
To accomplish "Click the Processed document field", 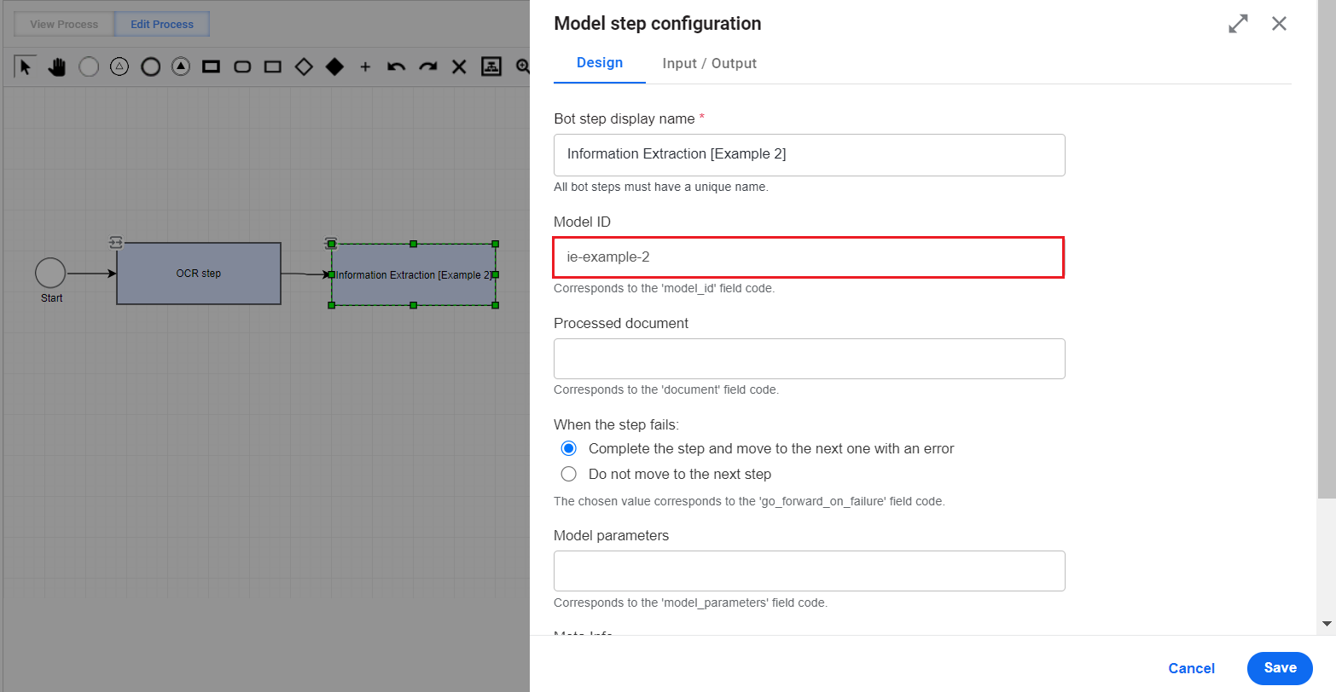I will 810,359.
